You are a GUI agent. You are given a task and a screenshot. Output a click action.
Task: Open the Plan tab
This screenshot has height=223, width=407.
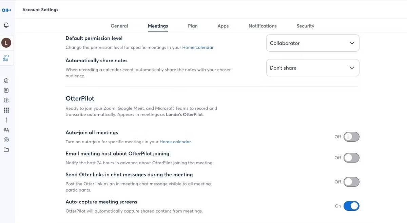click(193, 26)
